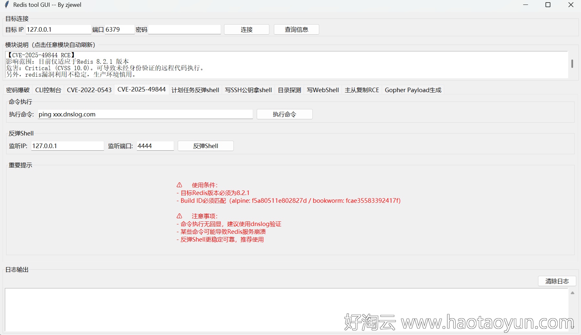
Task: Maximize the Redis tool GUI window
Action: point(548,5)
